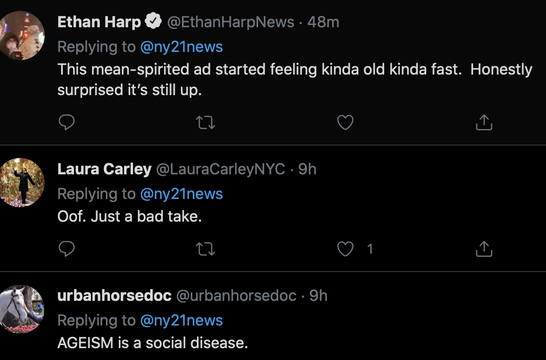This screenshot has width=546, height=360.
Task: Like Ethan Harp's tweet
Action: (x=345, y=122)
